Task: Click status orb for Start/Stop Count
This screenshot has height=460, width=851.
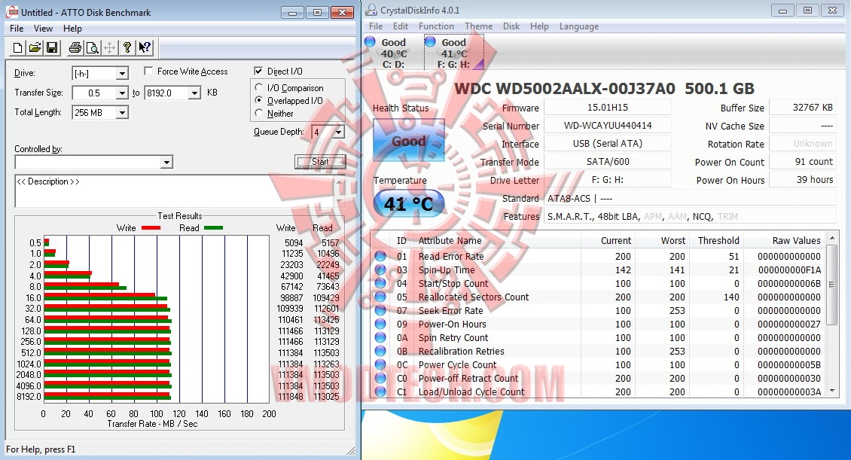Action: click(380, 283)
